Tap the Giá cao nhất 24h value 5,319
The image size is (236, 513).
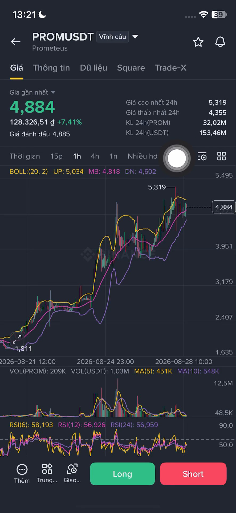[x=218, y=102]
